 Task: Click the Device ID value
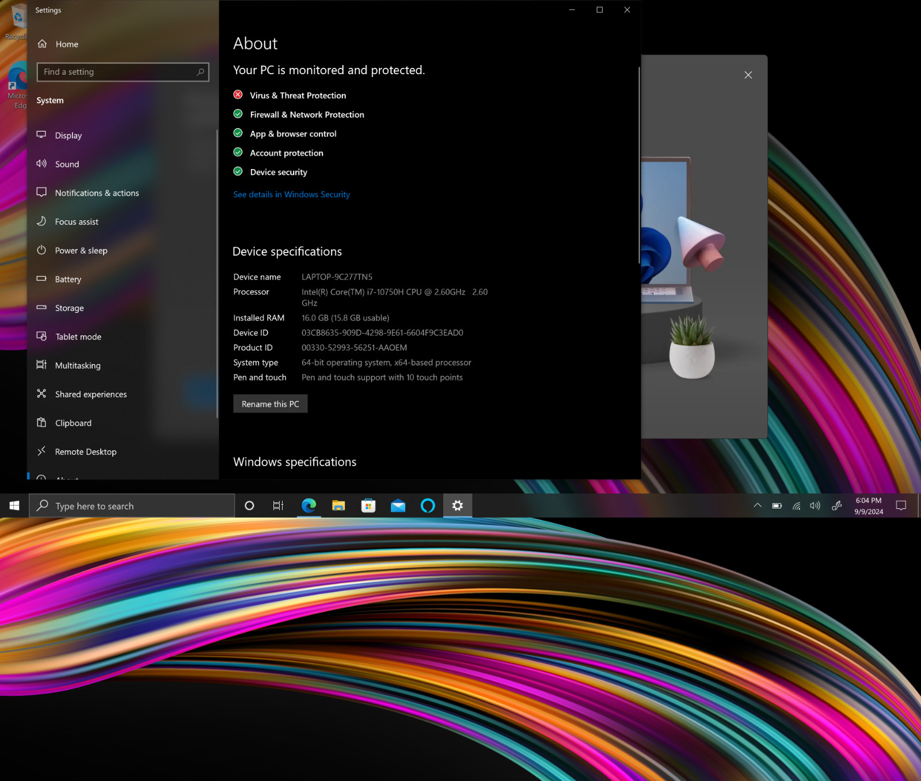382,332
